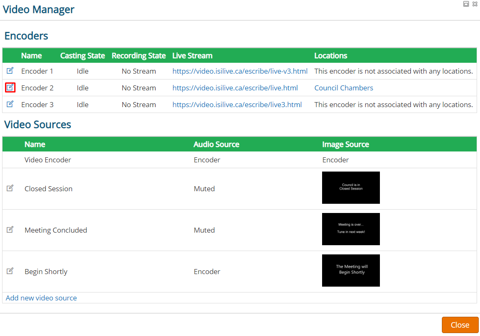Select the Encoder 1 name cell
The height and width of the screenshot is (336, 480).
37,71
